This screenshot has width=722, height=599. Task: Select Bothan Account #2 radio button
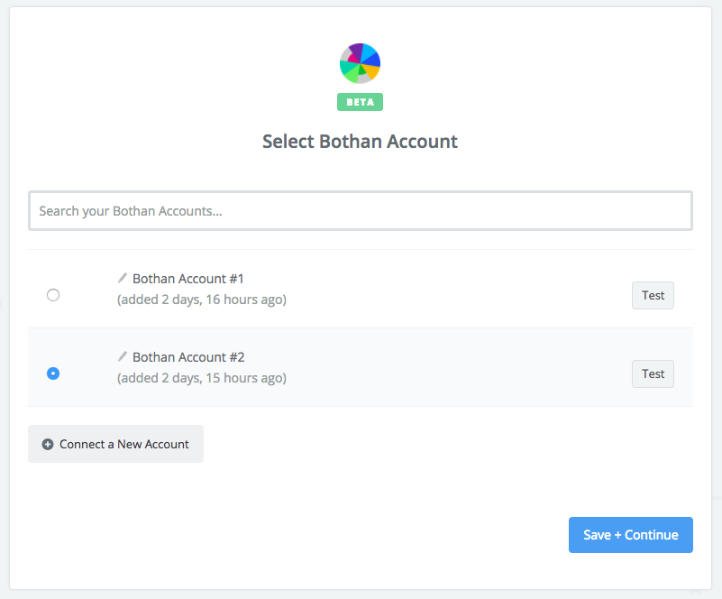point(53,373)
